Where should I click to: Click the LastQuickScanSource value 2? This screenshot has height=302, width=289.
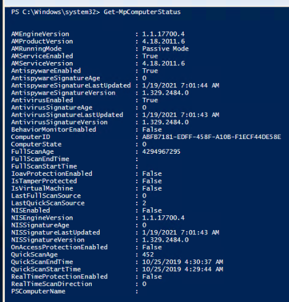pyautogui.click(x=144, y=203)
